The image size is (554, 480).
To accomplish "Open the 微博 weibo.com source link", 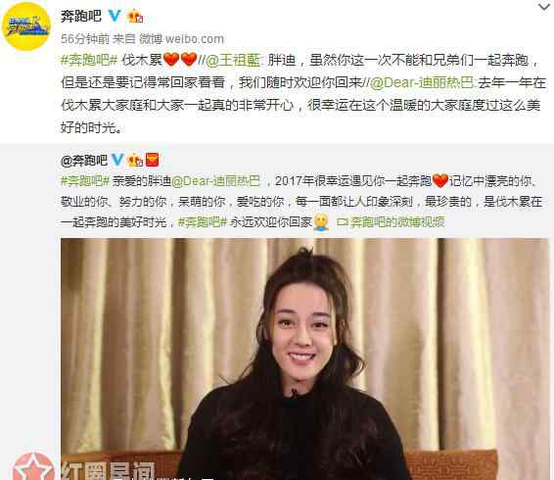I will point(182,39).
